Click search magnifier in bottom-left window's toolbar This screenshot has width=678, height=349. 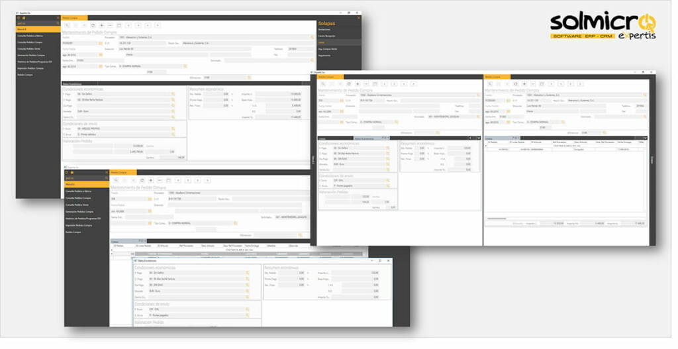tap(116, 180)
